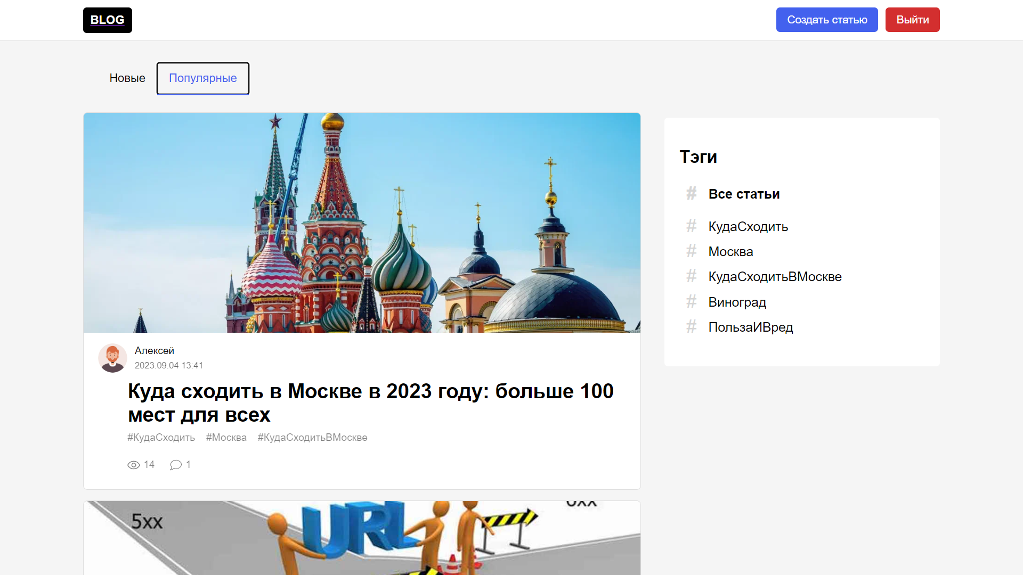Click hash icon beside ПользаИВред

coord(691,326)
